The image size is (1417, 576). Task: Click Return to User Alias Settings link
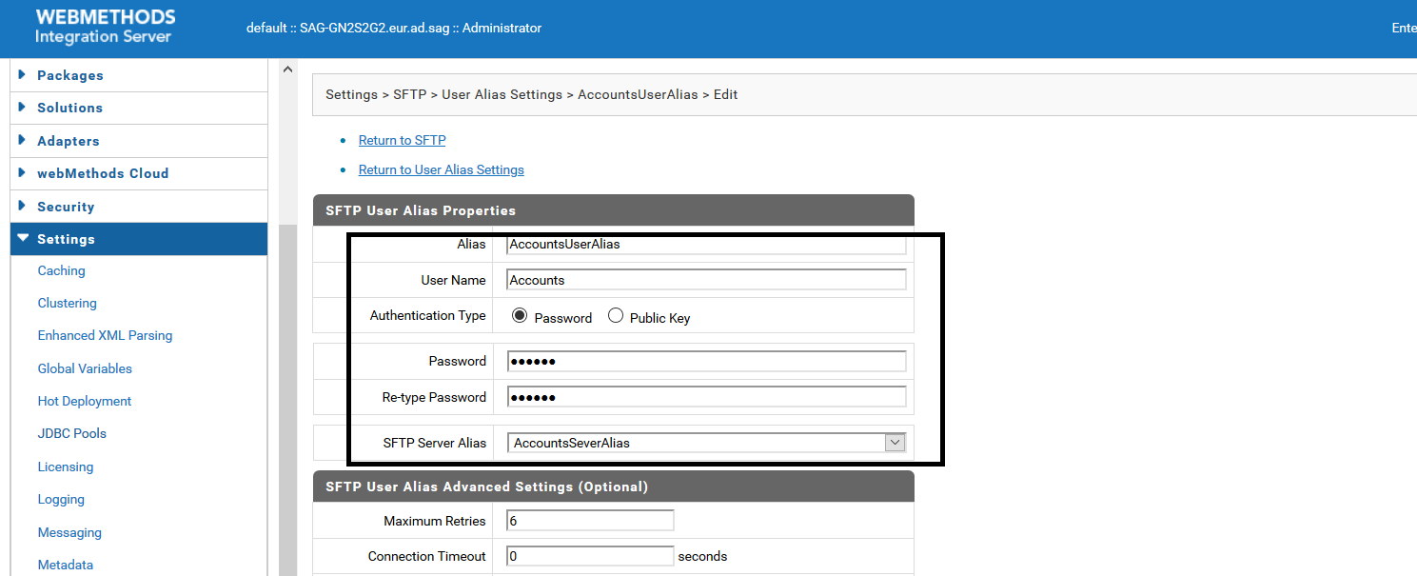tap(441, 169)
